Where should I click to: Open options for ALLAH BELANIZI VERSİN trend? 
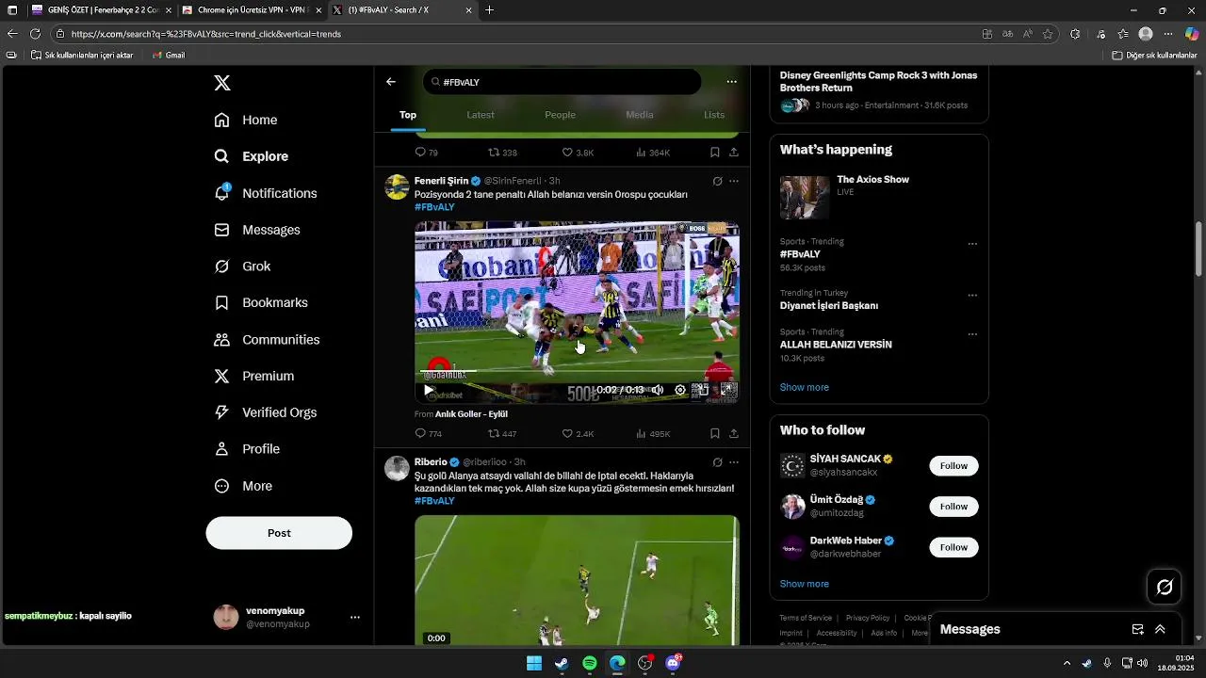[x=972, y=334]
